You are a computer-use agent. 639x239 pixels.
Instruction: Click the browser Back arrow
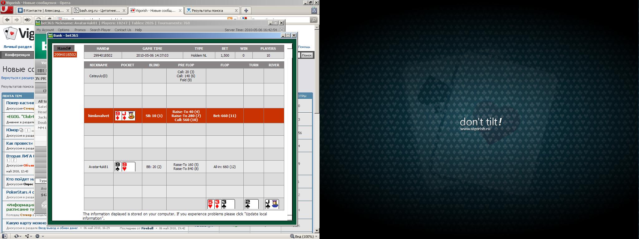click(x=7, y=20)
